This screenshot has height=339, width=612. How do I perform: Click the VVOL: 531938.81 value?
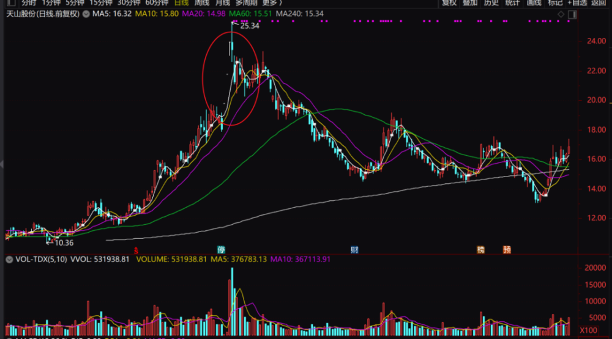(x=100, y=259)
